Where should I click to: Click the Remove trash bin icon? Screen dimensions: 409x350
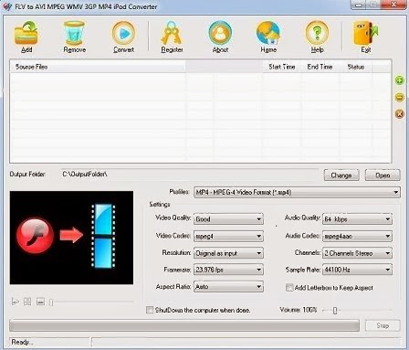pos(74,33)
